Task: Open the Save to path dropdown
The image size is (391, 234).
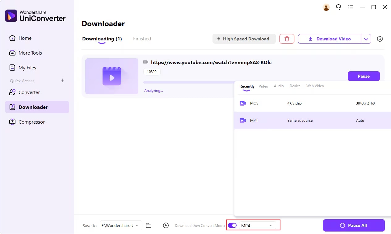Action: point(121,225)
